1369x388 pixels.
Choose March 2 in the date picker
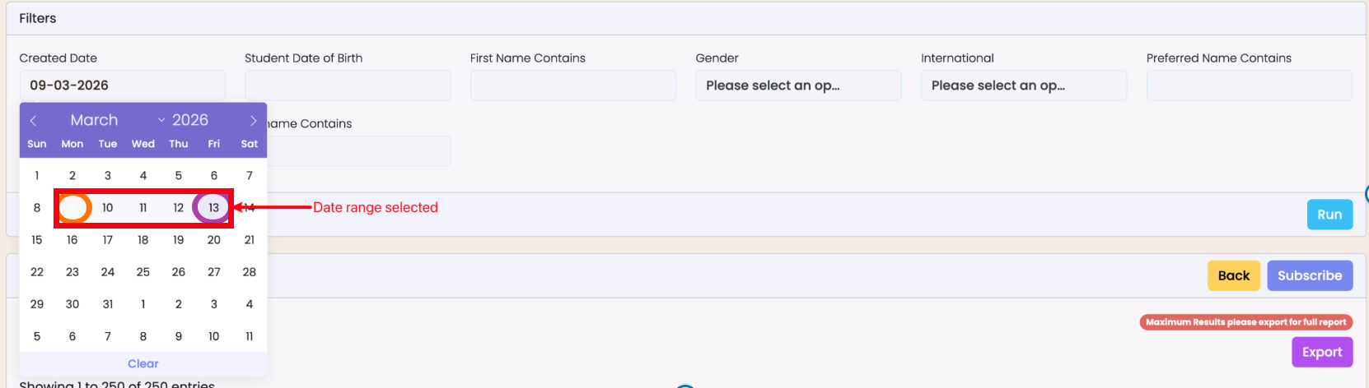pyautogui.click(x=72, y=176)
